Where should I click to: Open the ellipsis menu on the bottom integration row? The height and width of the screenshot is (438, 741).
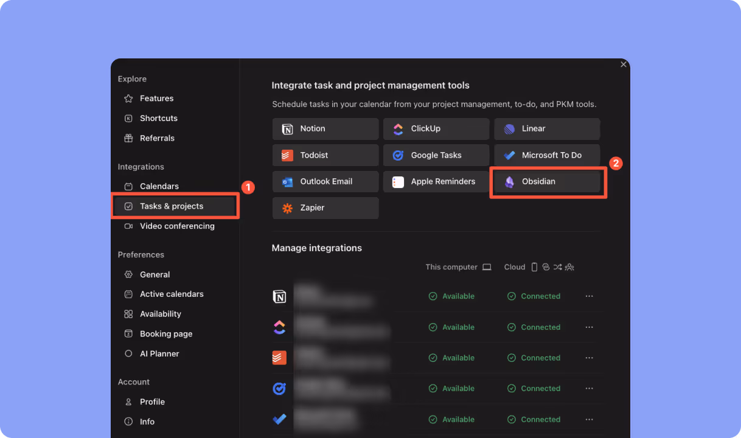[x=589, y=419]
